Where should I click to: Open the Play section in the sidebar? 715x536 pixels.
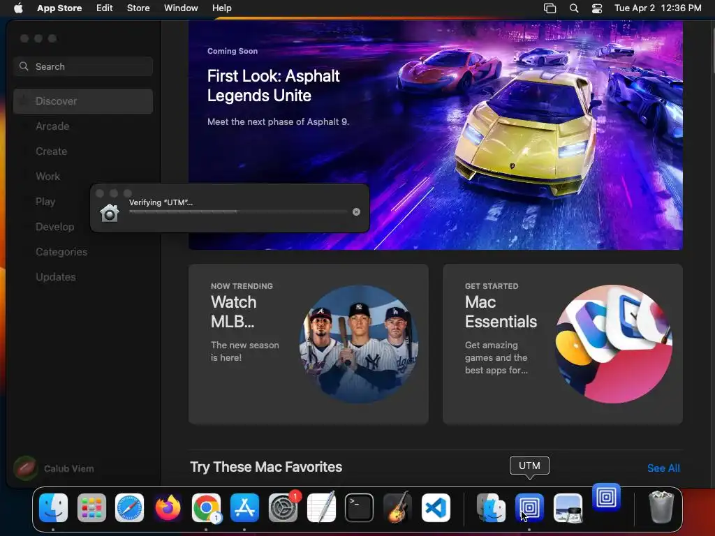coord(52,202)
